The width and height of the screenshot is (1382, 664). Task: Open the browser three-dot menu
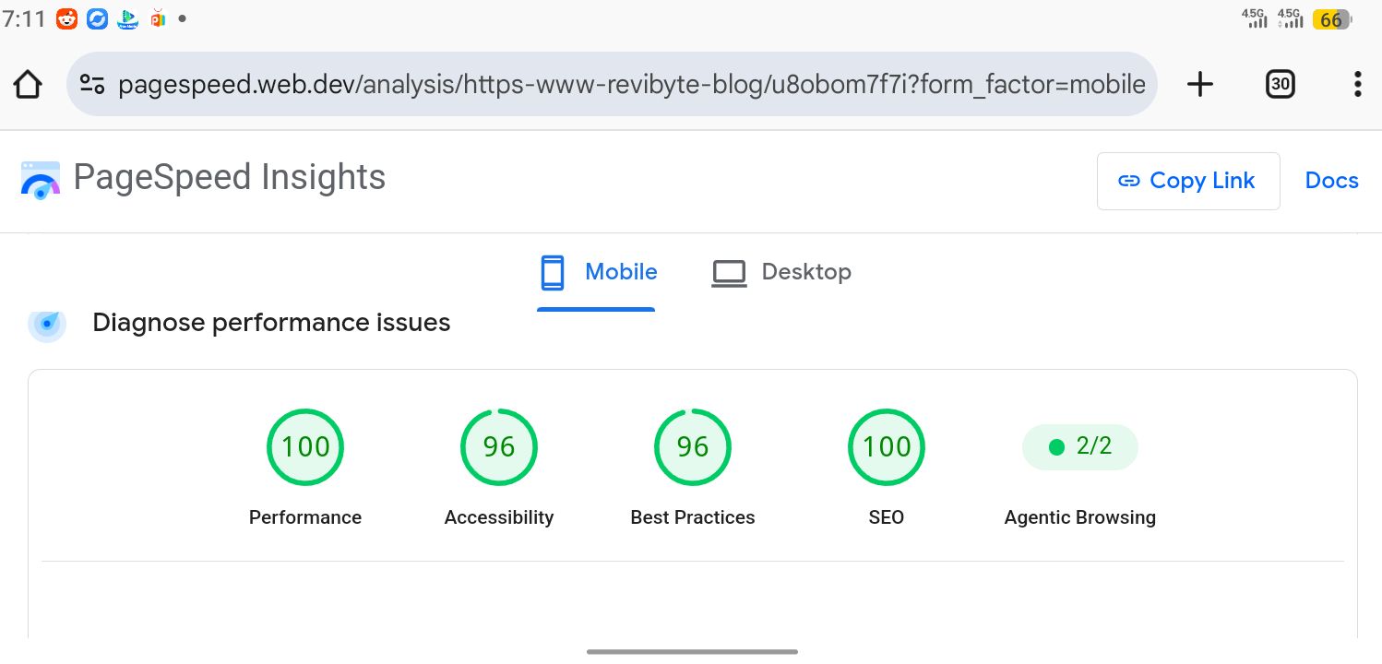point(1357,85)
